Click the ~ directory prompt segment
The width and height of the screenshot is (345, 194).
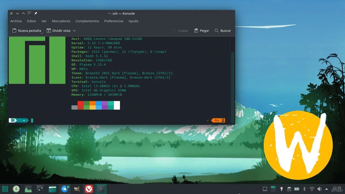pos(23,120)
